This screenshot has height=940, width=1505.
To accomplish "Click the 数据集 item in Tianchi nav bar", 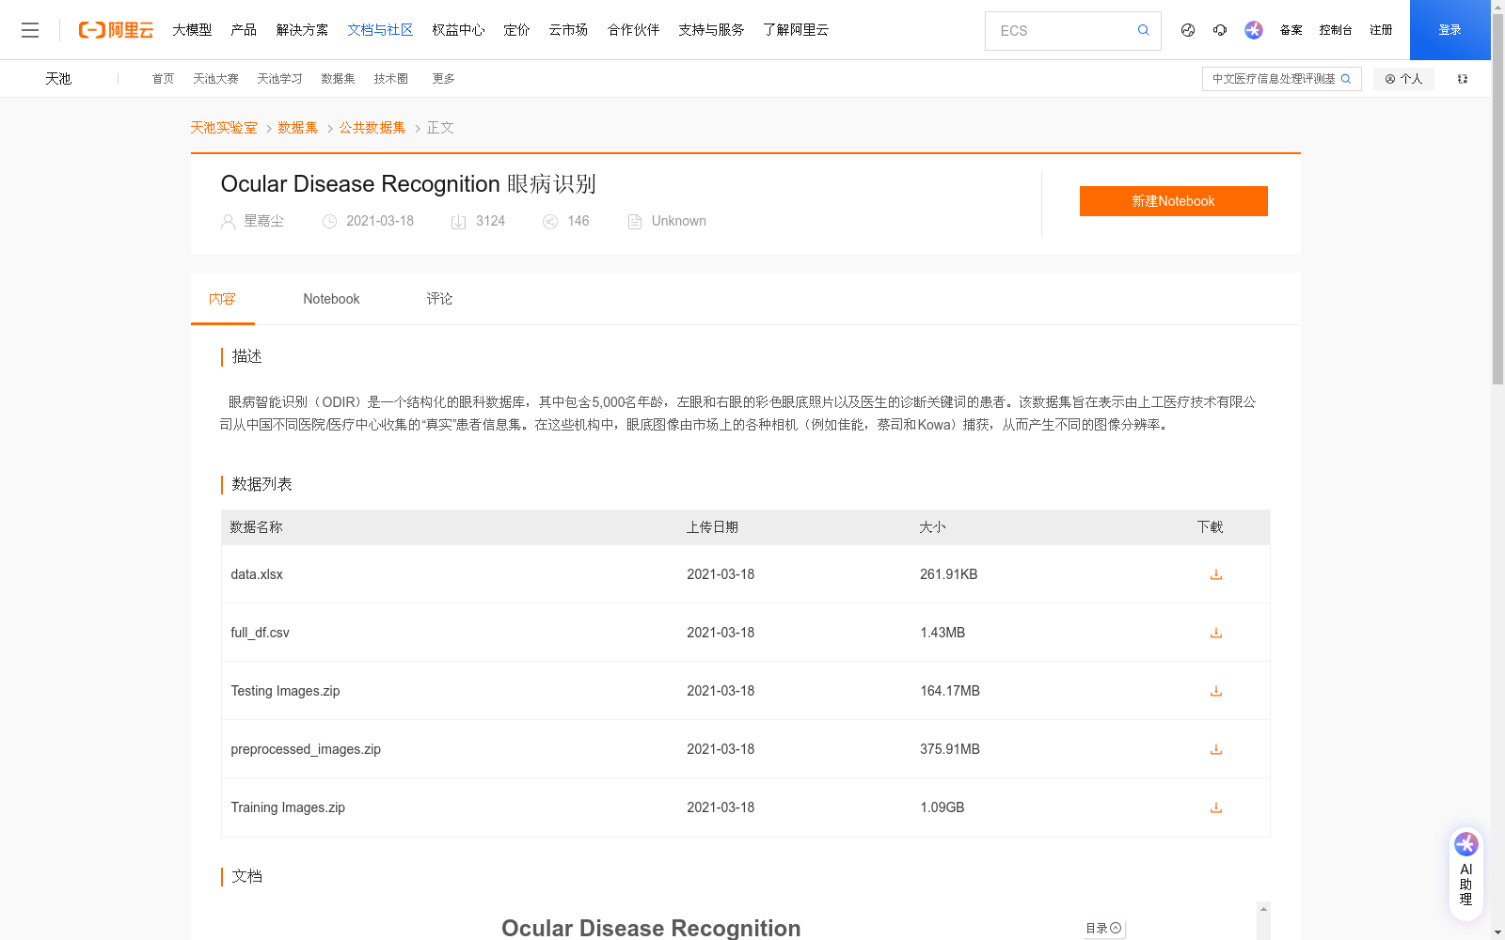I will click(338, 79).
